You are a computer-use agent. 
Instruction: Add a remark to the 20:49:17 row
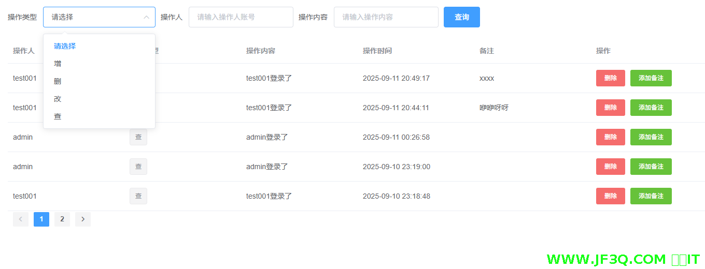pyautogui.click(x=651, y=78)
